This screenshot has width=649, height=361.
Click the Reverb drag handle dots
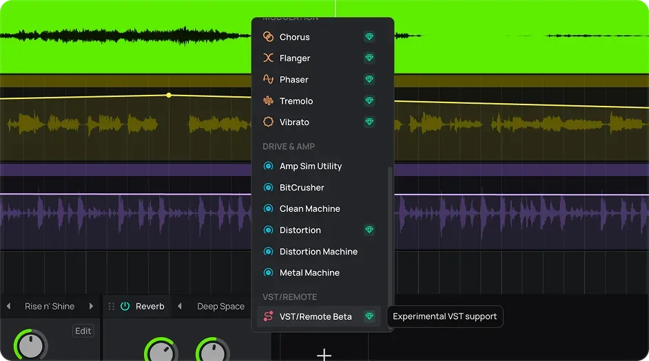pyautogui.click(x=112, y=306)
